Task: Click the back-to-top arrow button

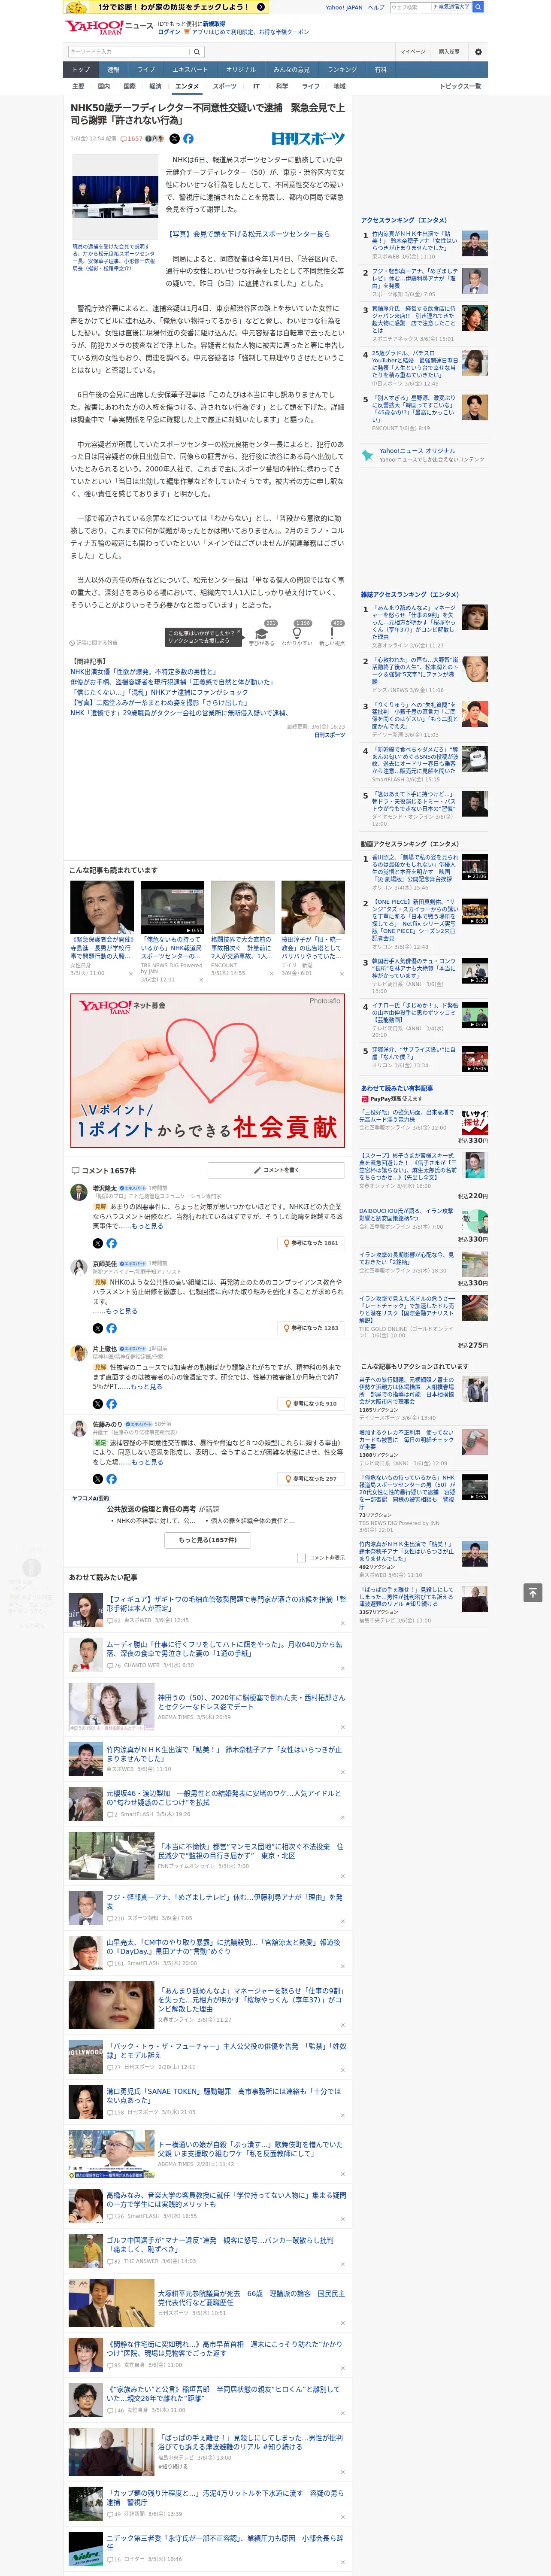Action: coord(532,1592)
